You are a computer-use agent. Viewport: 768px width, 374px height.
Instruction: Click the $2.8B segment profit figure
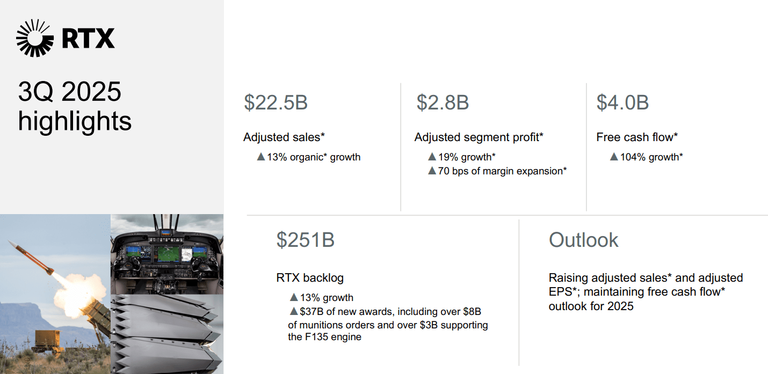point(443,102)
